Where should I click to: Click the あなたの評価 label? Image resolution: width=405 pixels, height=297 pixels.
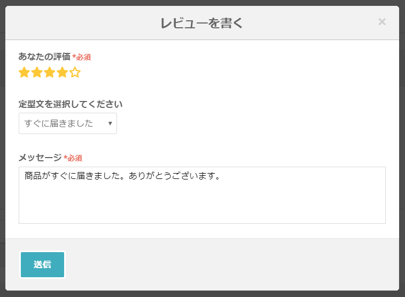click(44, 56)
